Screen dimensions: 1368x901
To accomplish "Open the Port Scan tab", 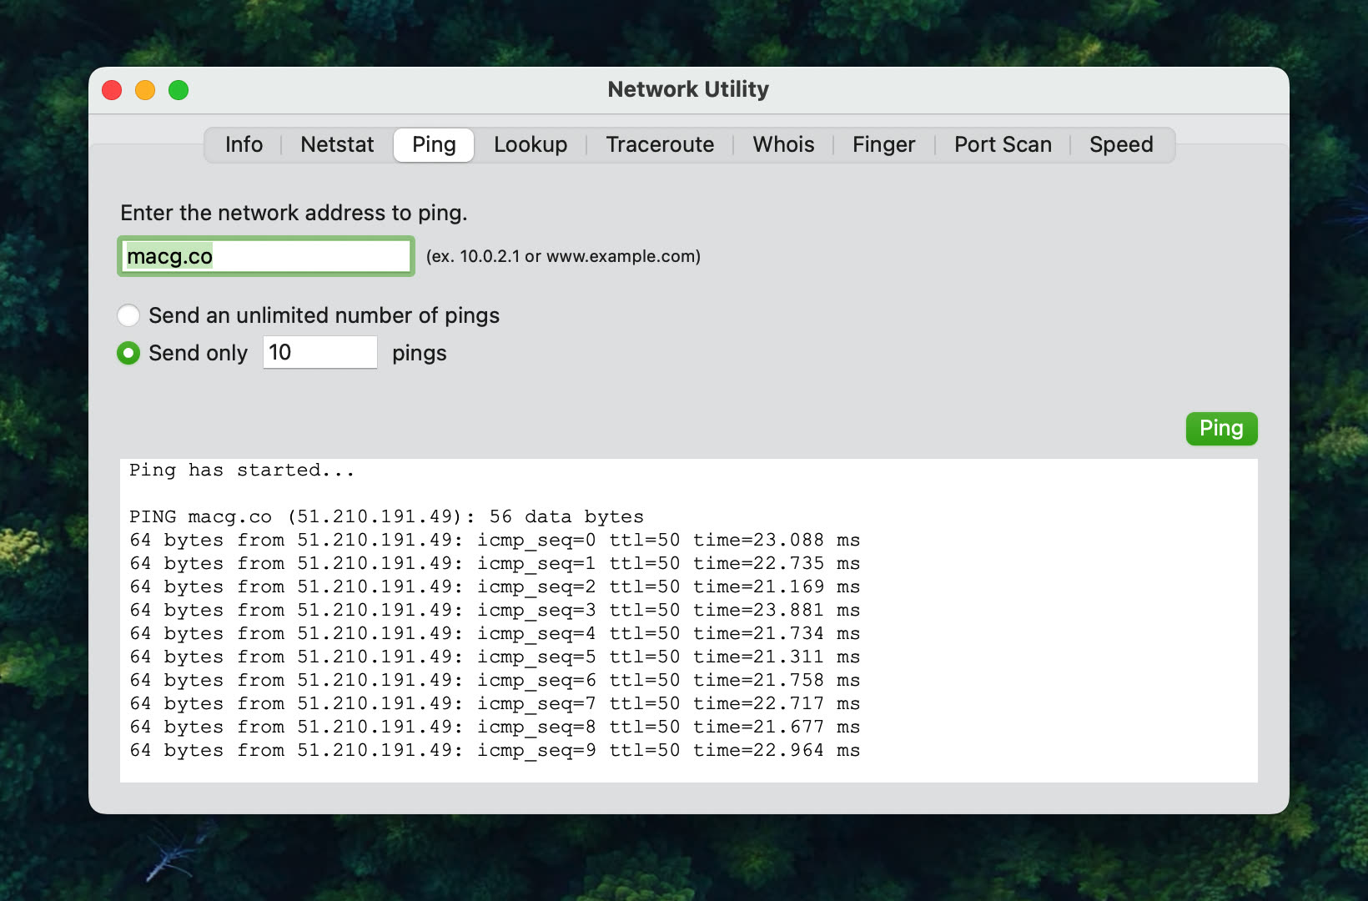I will 1002,144.
